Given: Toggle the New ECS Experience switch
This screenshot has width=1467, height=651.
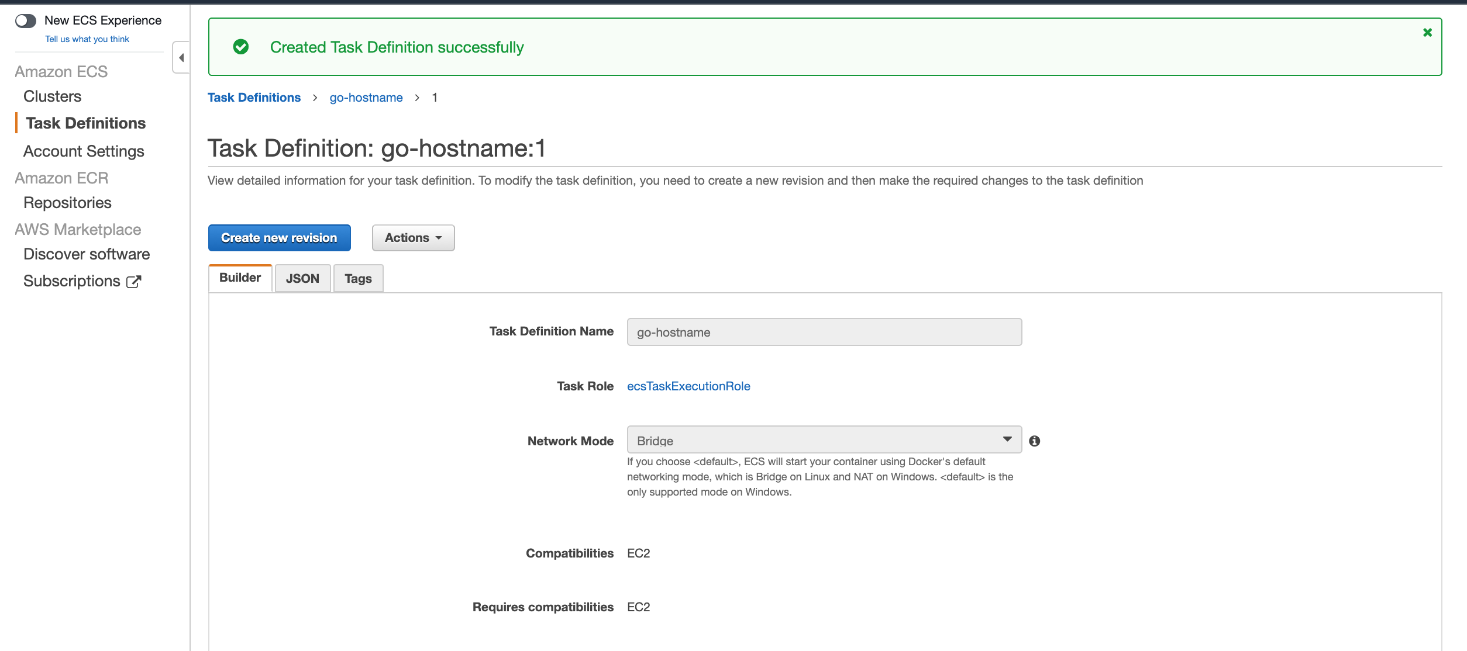Looking at the screenshot, I should [x=26, y=21].
